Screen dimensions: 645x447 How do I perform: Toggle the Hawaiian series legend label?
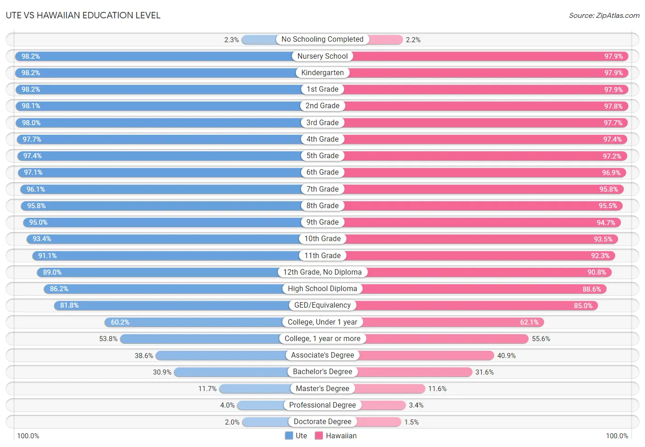point(341,436)
